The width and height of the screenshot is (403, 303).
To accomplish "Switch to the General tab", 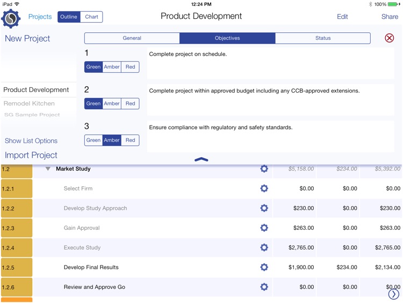I will (x=132, y=38).
